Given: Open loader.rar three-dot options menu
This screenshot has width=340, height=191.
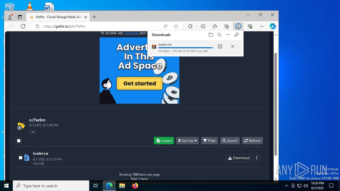Looking at the screenshot, I should coord(257,158).
